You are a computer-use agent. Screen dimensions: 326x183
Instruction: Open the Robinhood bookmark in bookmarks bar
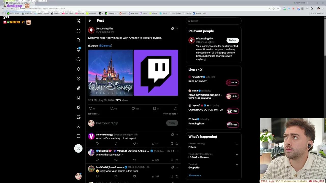pos(91,13)
